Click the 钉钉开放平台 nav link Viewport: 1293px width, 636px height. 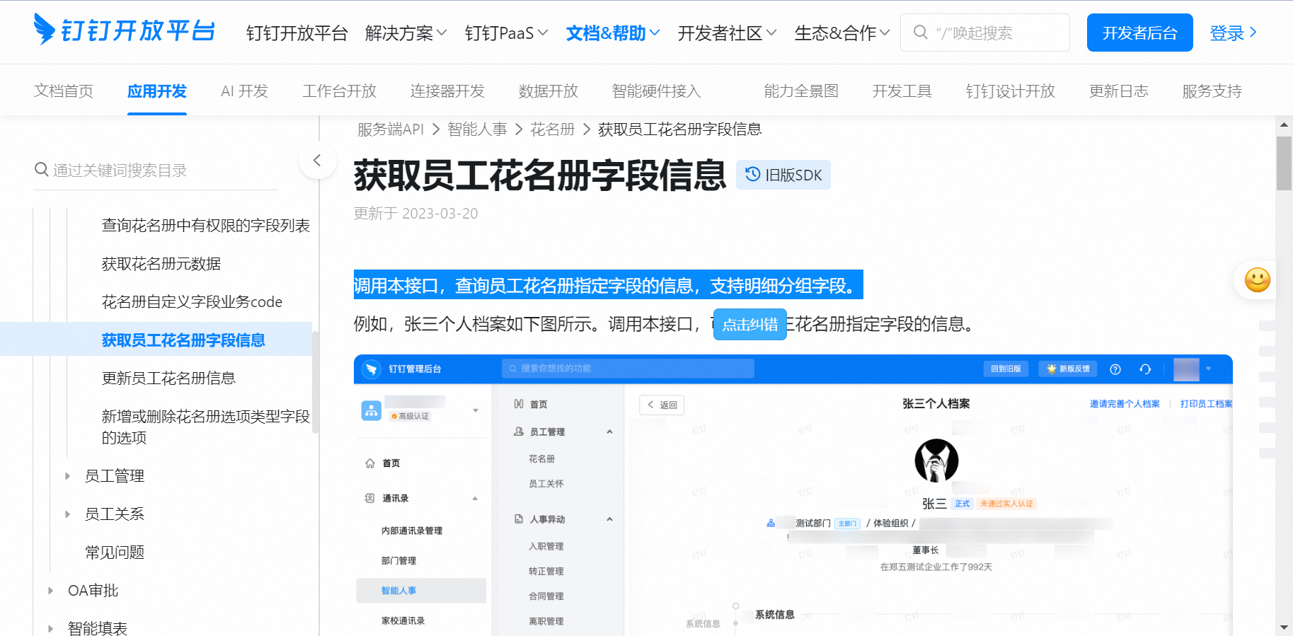coord(297,33)
